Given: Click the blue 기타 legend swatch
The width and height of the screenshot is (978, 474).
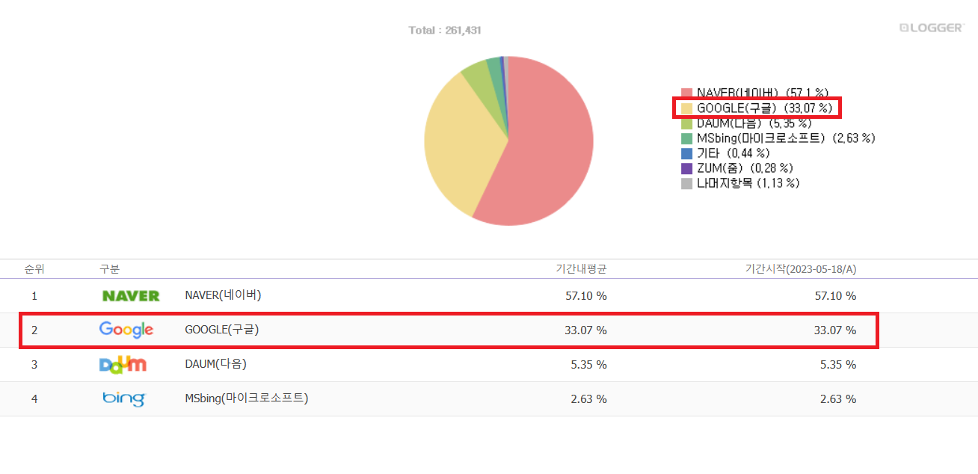Looking at the screenshot, I should pyautogui.click(x=686, y=153).
